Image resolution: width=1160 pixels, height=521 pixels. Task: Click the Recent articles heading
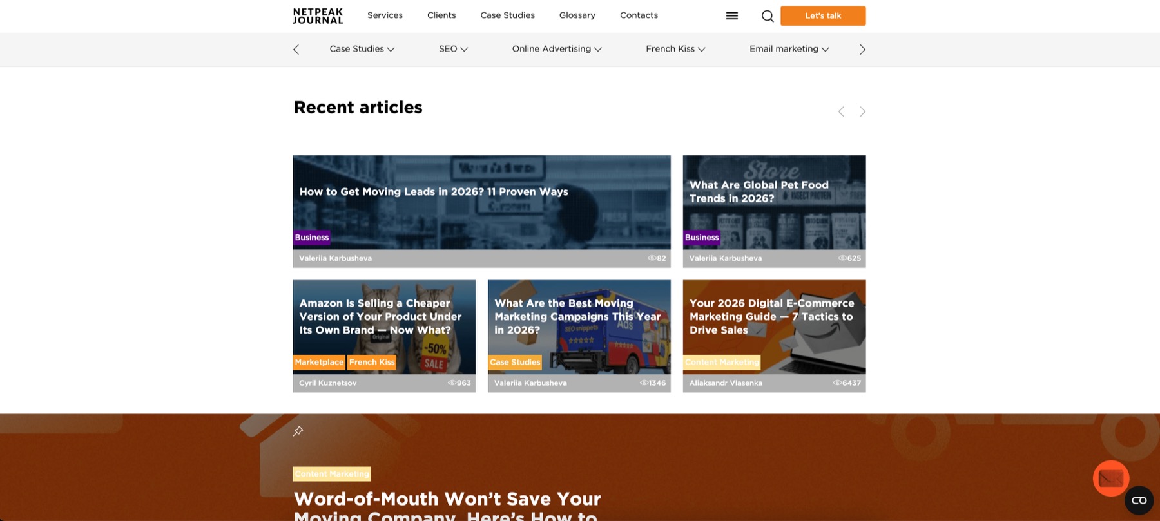[x=358, y=108]
